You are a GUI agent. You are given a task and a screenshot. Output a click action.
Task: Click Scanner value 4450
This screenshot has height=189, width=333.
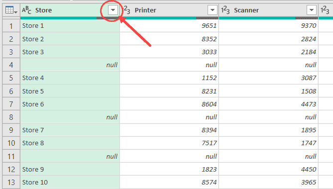[x=269, y=169]
